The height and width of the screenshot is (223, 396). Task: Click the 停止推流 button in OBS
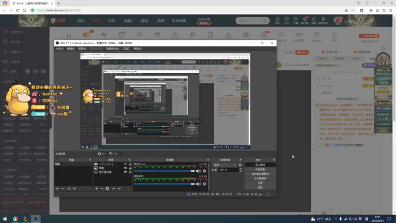coord(260,165)
